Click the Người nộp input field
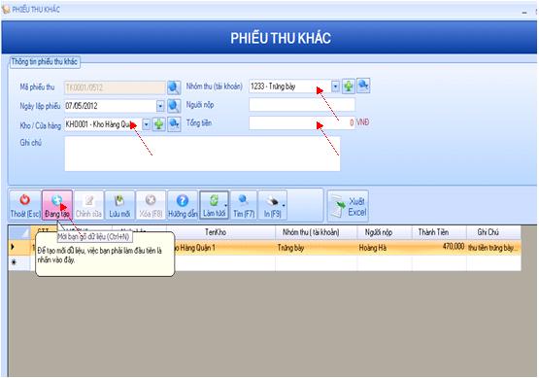 point(302,105)
